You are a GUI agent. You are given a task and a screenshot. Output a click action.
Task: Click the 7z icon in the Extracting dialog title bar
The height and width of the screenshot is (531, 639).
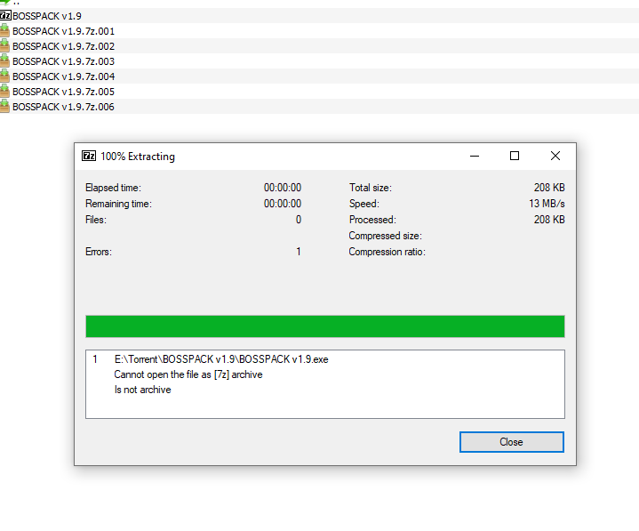pyautogui.click(x=89, y=156)
